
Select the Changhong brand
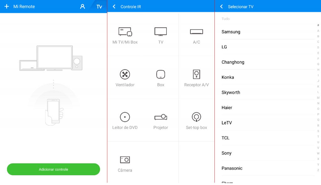tap(268, 62)
